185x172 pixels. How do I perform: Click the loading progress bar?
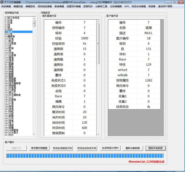(85, 156)
